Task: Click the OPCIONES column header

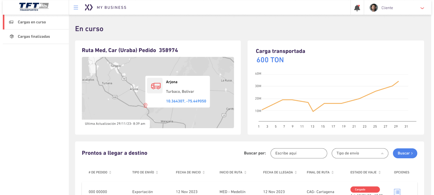Action: (402, 172)
